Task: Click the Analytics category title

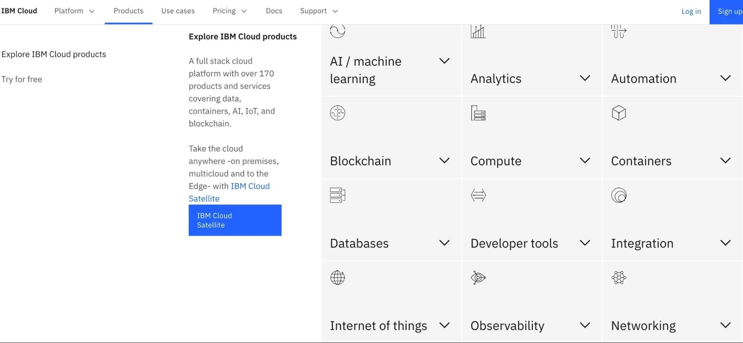Action: pyautogui.click(x=496, y=79)
